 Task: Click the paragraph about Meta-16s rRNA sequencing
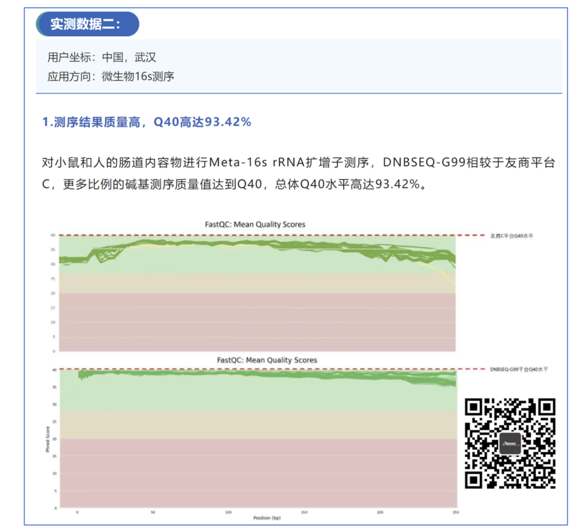click(x=298, y=173)
